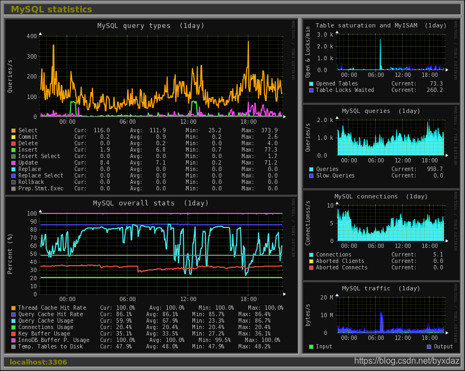Image resolution: width=465 pixels, height=371 pixels.
Task: Click the MySQL statistics header title
Action: [51, 9]
